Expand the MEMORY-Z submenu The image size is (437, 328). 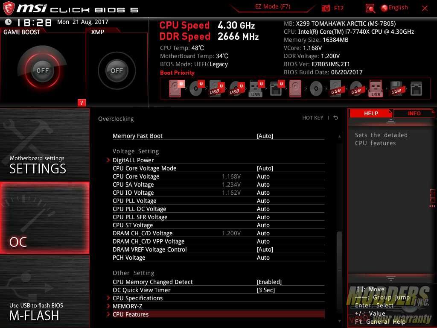tap(127, 306)
